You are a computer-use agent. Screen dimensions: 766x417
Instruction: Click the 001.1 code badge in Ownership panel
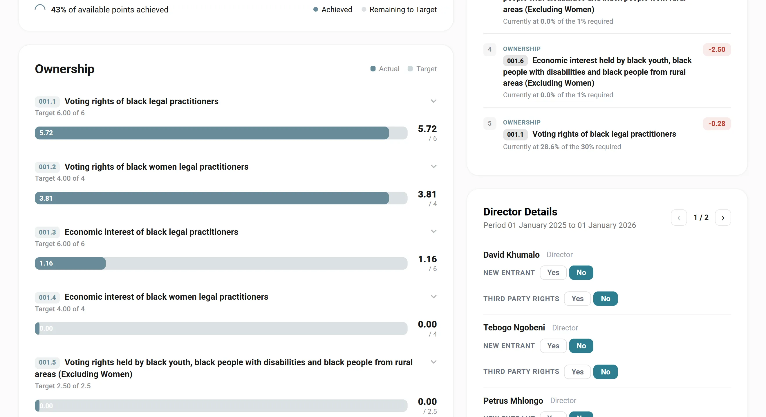click(47, 102)
